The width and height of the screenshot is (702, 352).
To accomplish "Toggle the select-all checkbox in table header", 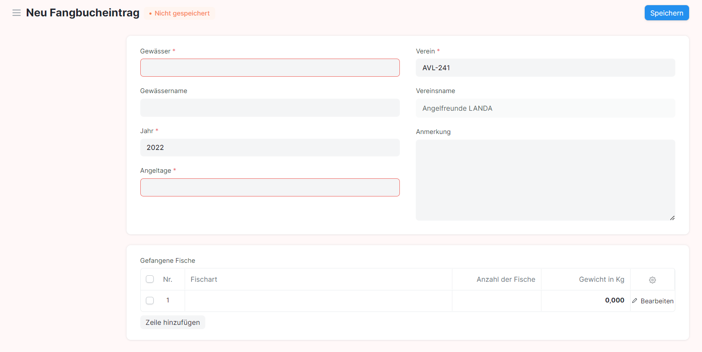I will (150, 279).
